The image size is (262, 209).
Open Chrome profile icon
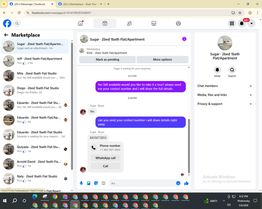click(250, 13)
